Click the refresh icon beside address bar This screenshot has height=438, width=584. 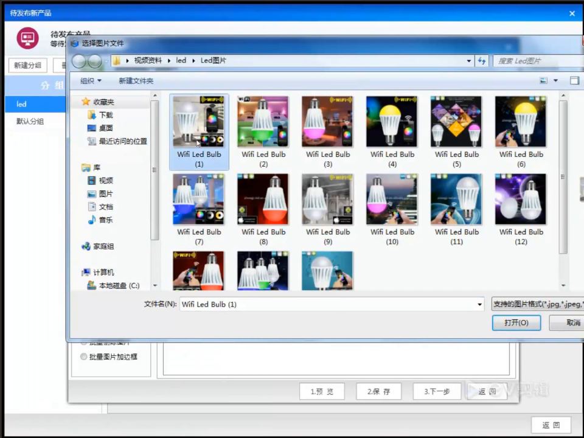pos(482,61)
